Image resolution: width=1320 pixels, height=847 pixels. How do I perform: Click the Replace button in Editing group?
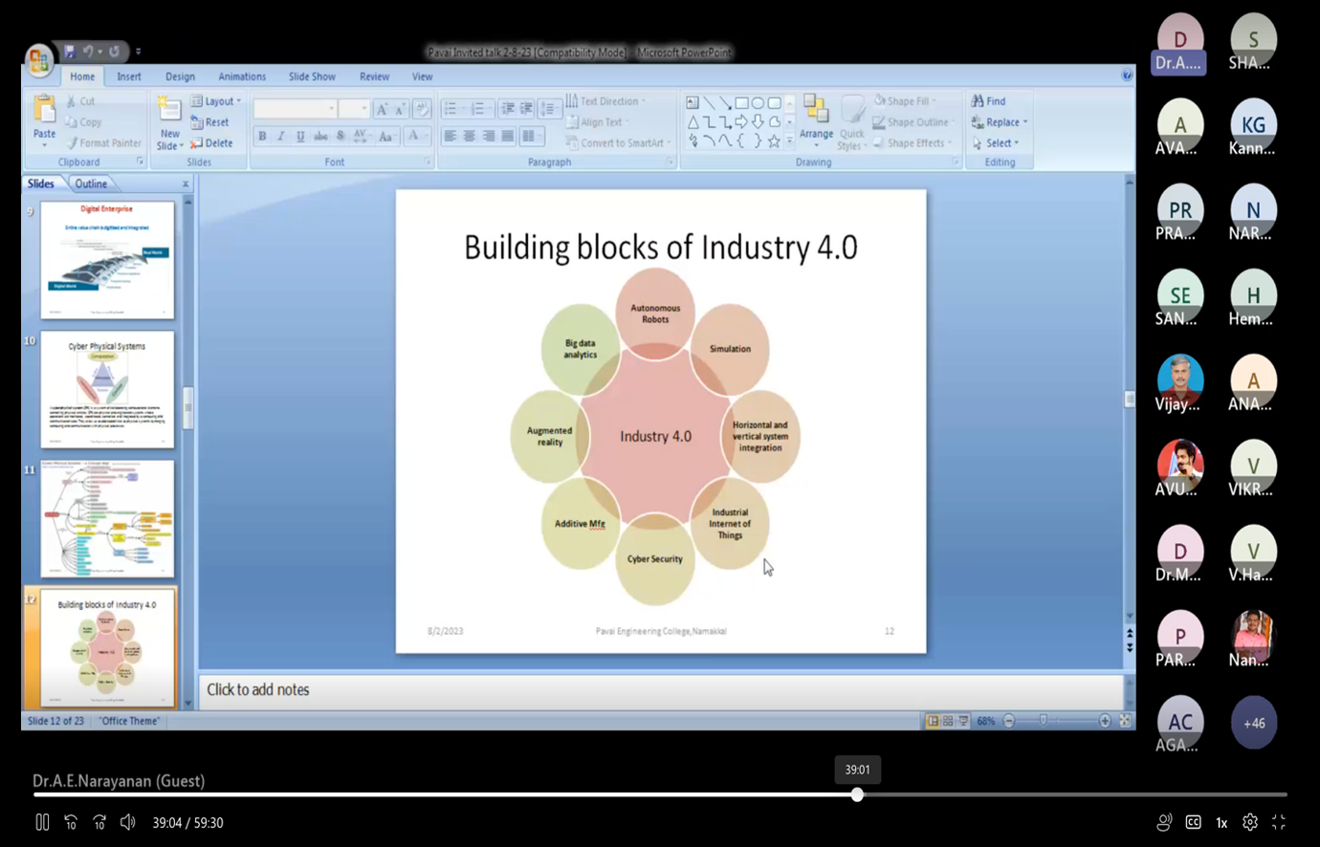[1000, 122]
